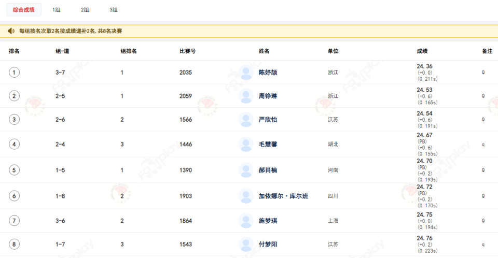Image resolution: width=498 pixels, height=258 pixels.
Task: Click avatar icon beside 周铮琳
Action: (246, 96)
